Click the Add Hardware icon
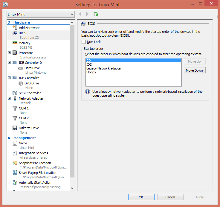 click(15, 28)
